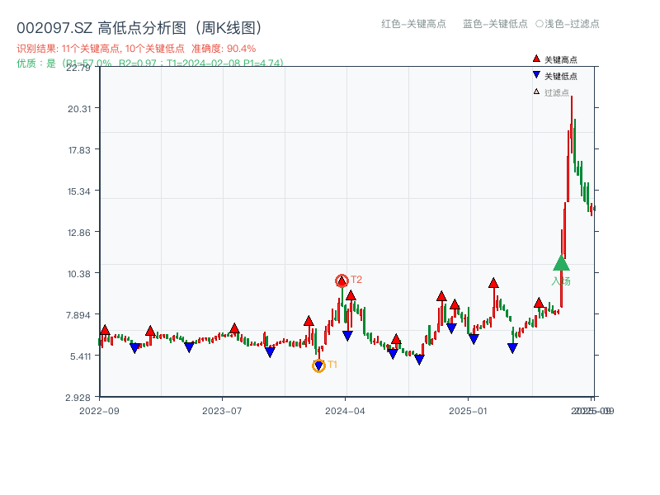660x495 pixels.
Task: Click the white 过滤点 triangle in chart legend
Action: [536, 92]
